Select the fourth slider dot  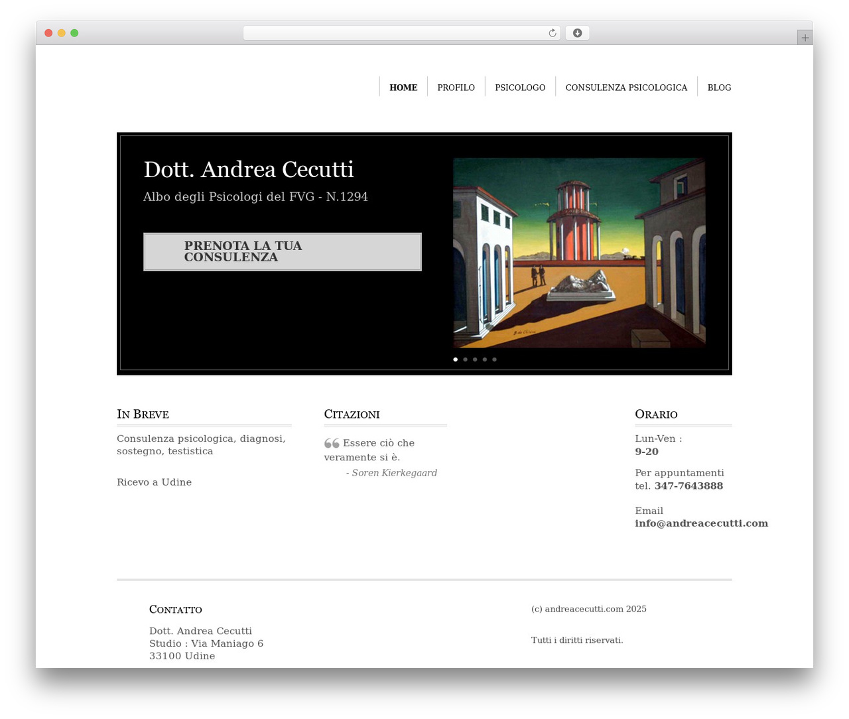click(x=484, y=359)
